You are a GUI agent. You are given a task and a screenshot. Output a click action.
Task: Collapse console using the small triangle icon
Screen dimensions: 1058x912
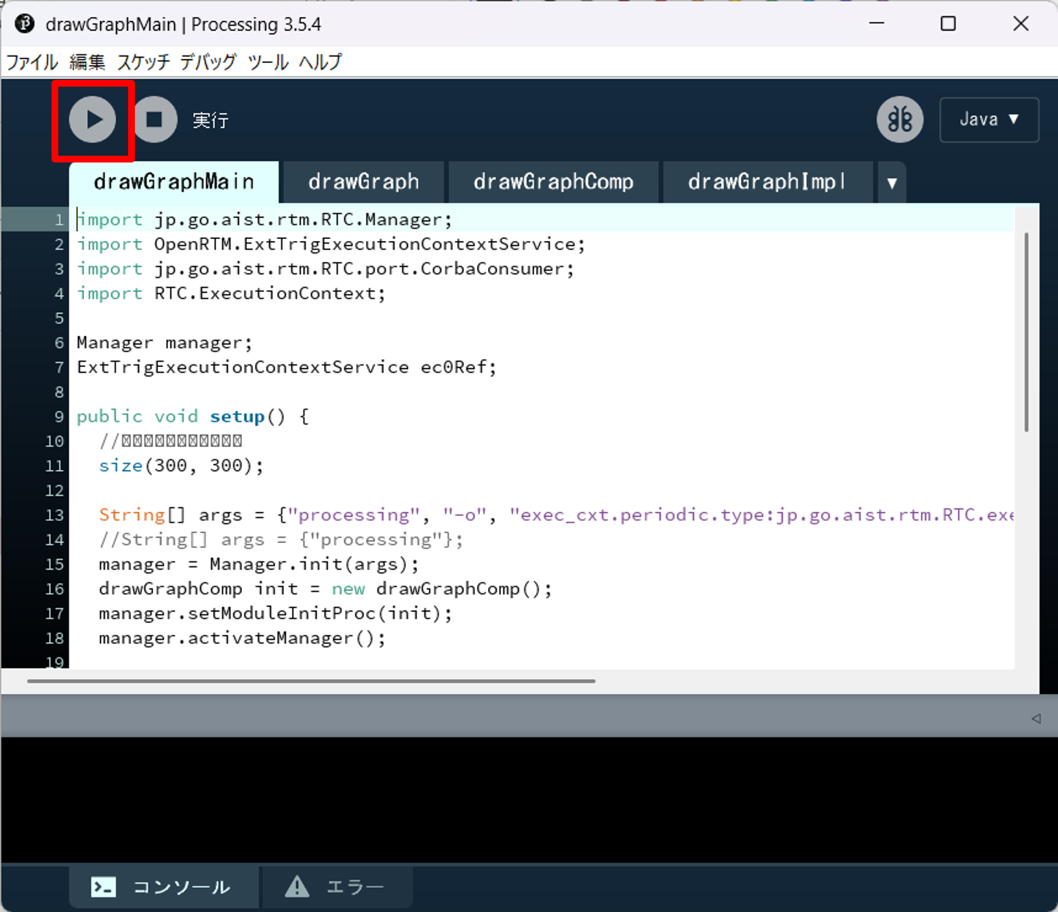1036,718
